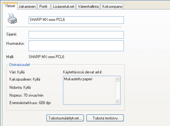Click the Huomautus: label
Viewport: 170px width, 126px height.
15,43
